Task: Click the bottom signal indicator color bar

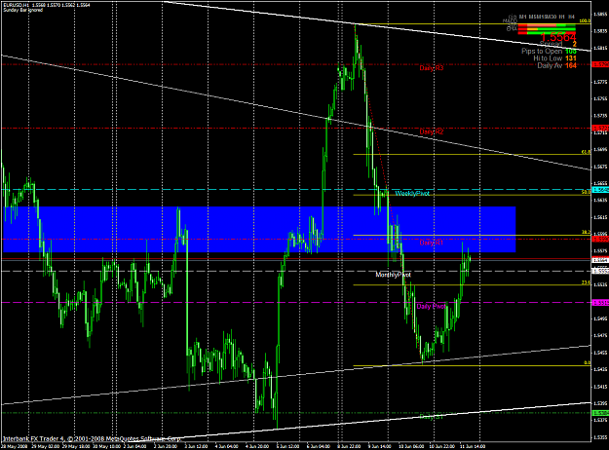Action: click(x=547, y=33)
